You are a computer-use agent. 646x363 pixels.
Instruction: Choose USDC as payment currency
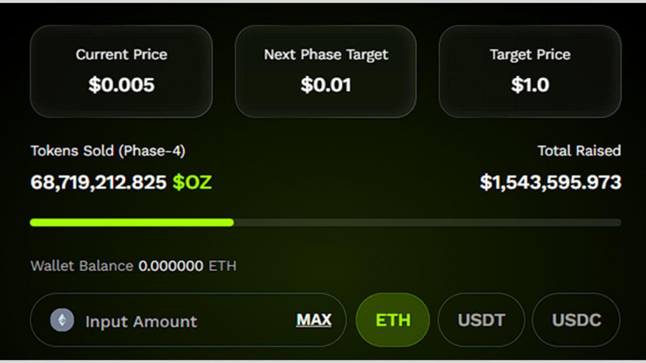pos(576,320)
